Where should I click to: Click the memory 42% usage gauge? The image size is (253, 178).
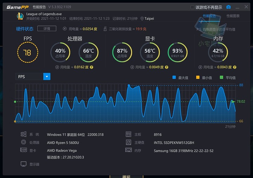[218, 52]
